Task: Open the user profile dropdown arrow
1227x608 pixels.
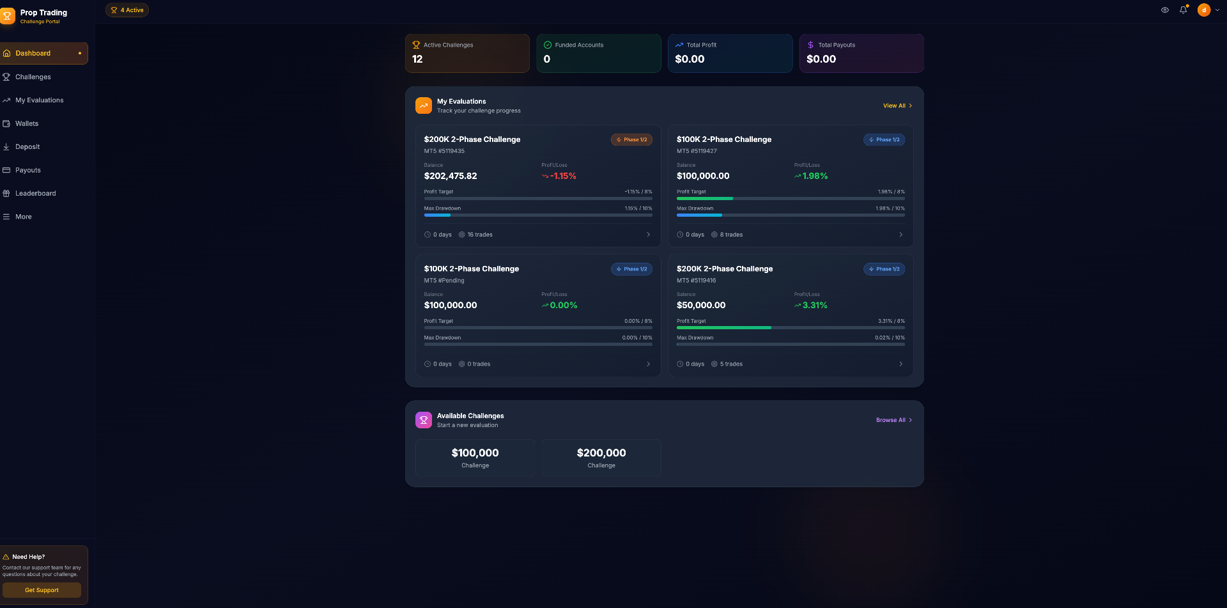Action: pyautogui.click(x=1217, y=10)
